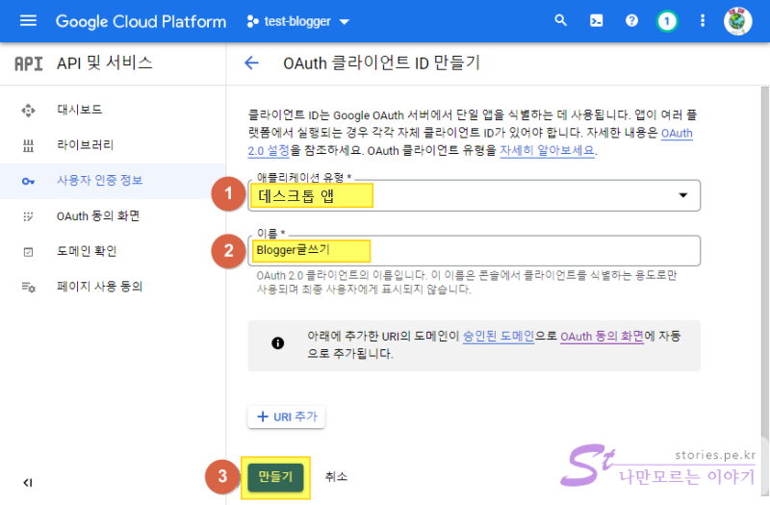
Task: Click the search magnifier icon
Action: (x=560, y=20)
